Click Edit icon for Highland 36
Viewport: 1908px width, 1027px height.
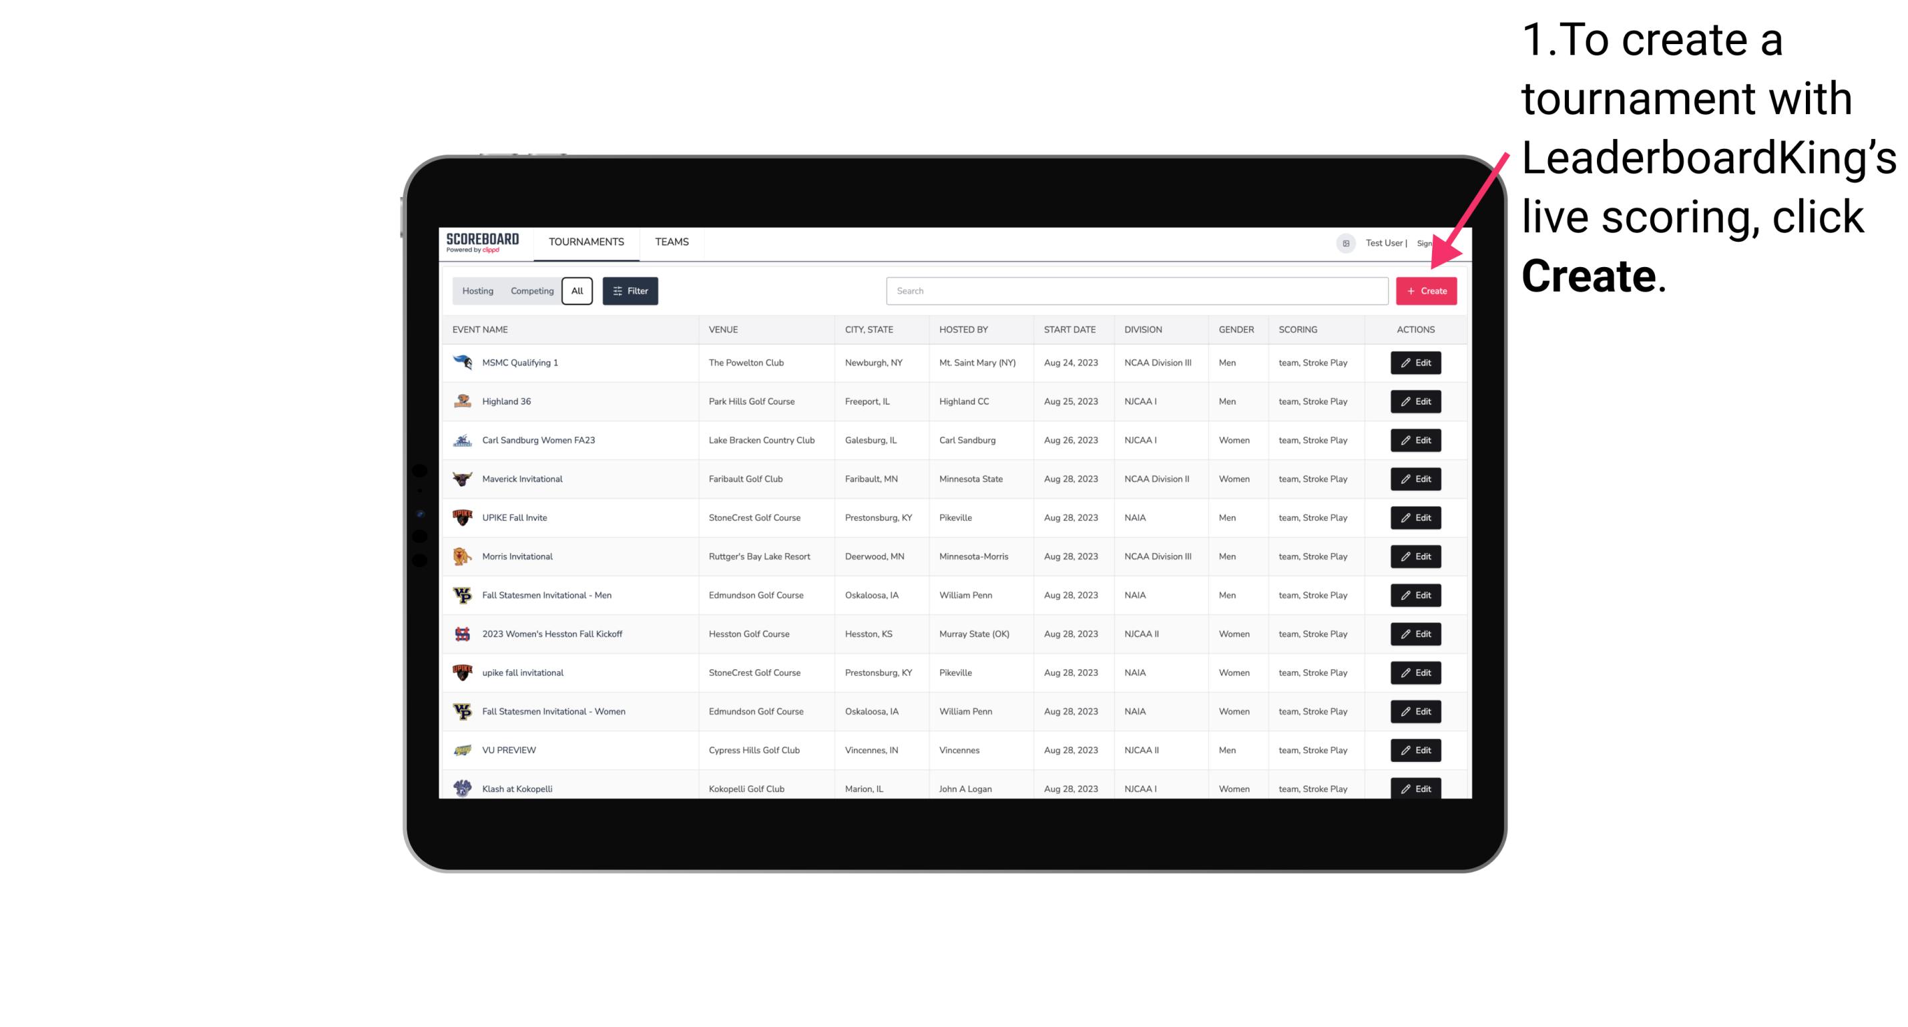(x=1415, y=401)
